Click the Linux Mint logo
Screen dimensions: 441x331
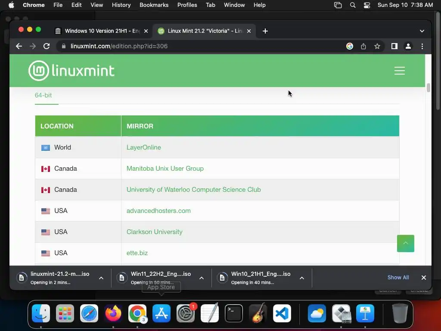[71, 71]
